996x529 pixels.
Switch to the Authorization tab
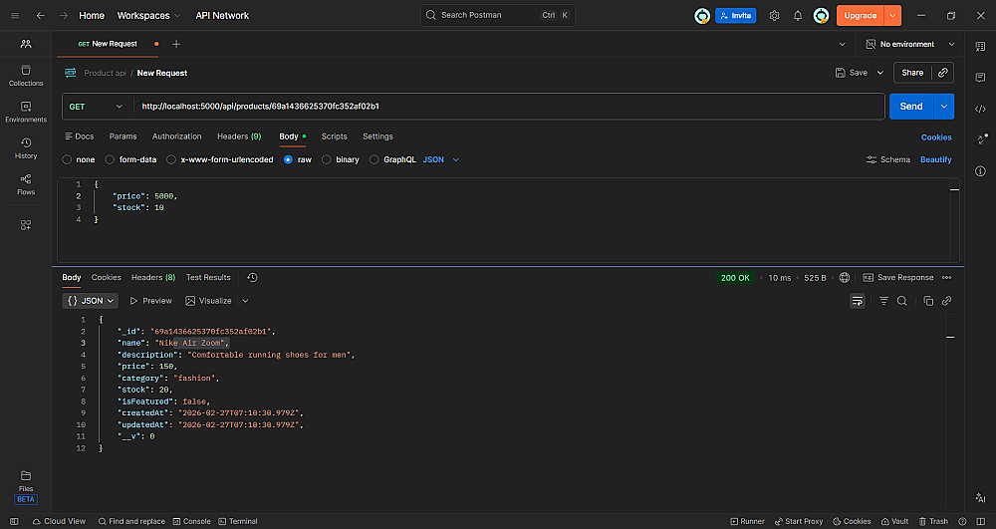pos(176,136)
